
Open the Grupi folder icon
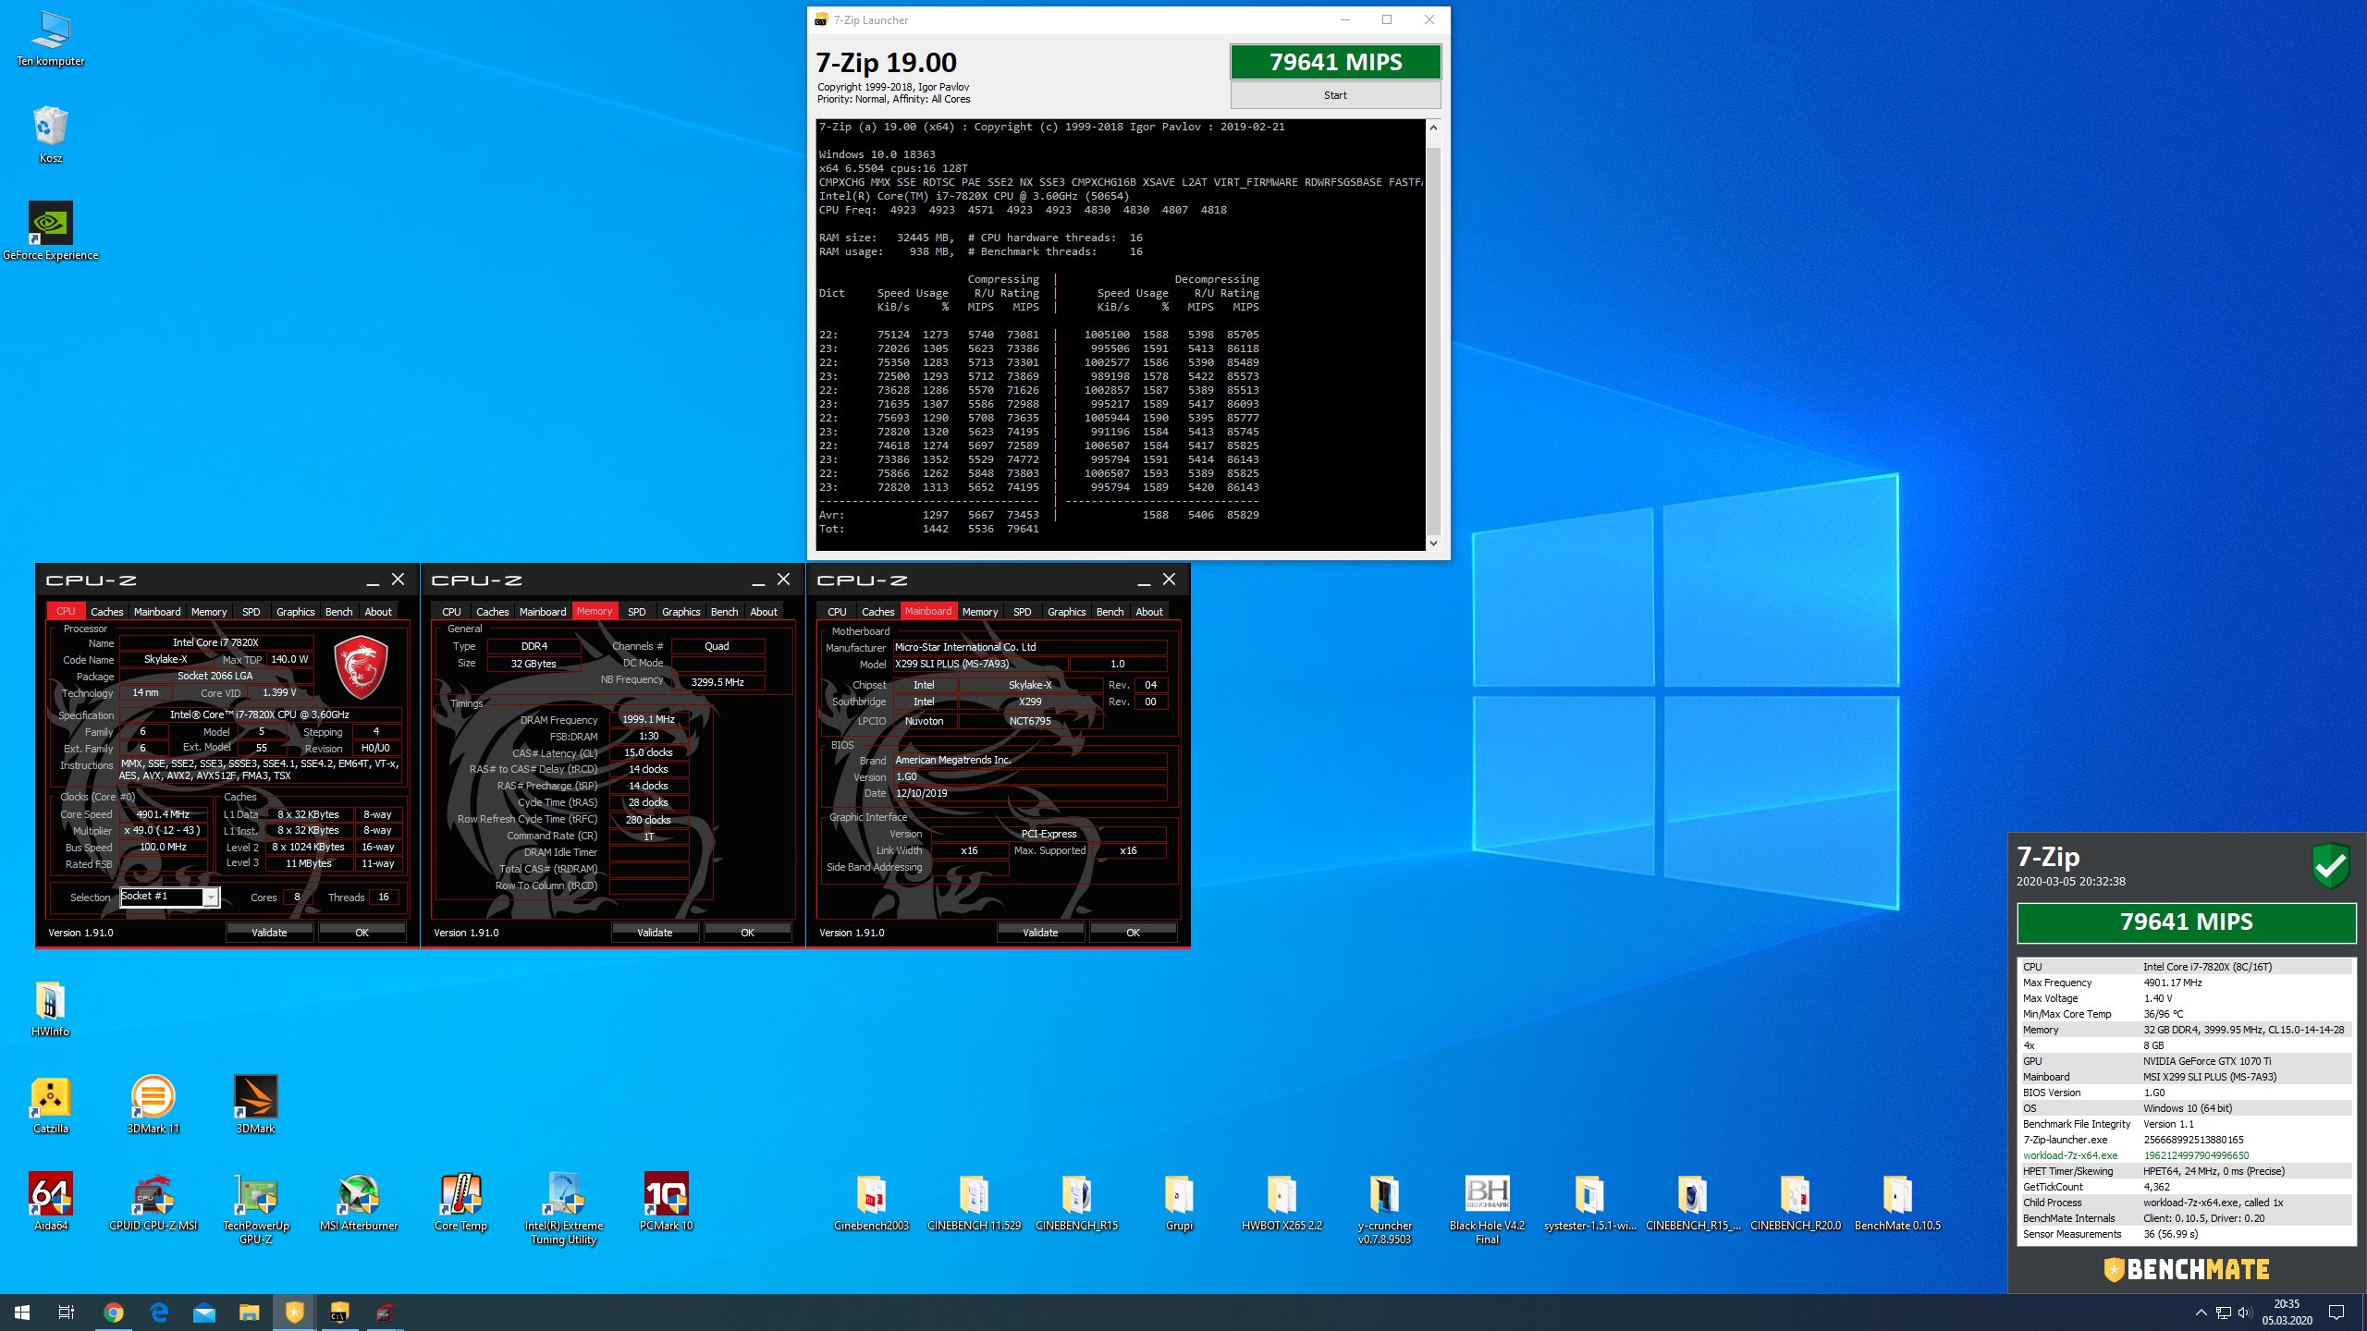[x=1179, y=1202]
